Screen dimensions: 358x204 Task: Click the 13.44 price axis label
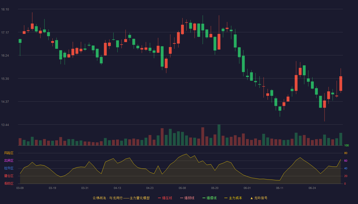pyautogui.click(x=5, y=125)
